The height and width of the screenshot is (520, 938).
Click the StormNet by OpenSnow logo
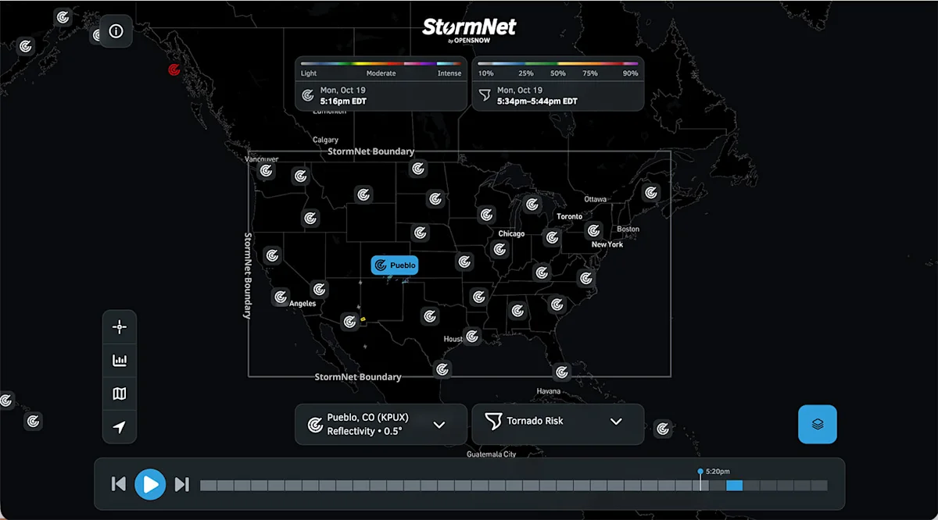point(469,29)
